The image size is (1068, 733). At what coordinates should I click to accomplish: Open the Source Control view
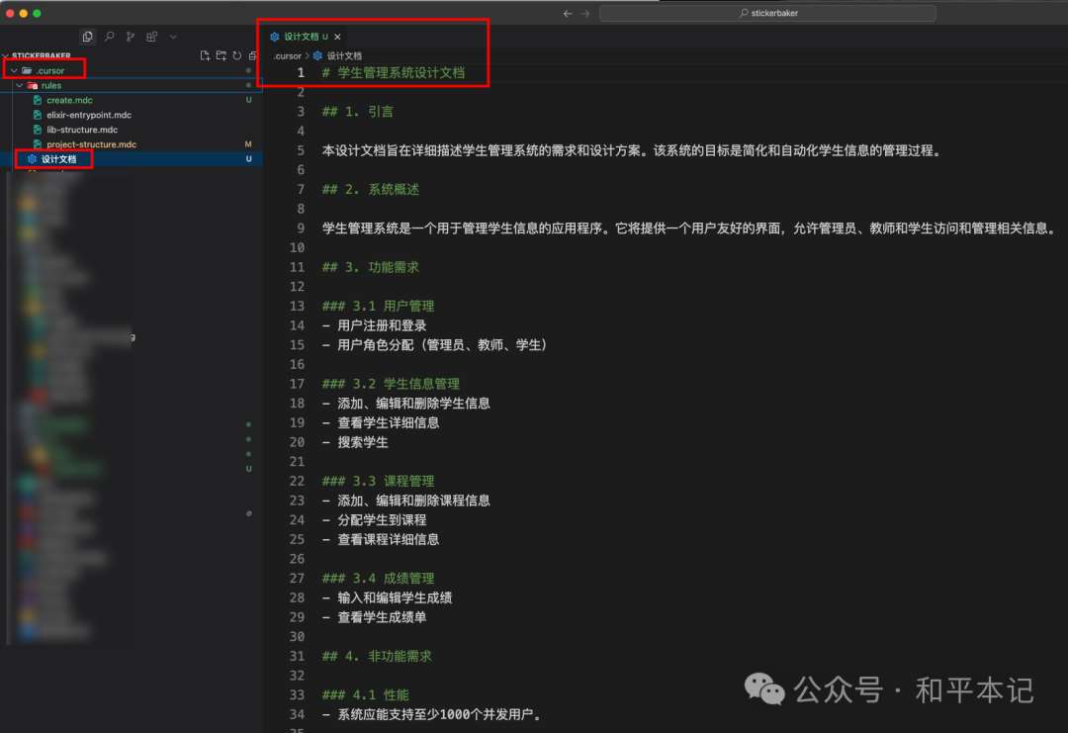coord(130,36)
